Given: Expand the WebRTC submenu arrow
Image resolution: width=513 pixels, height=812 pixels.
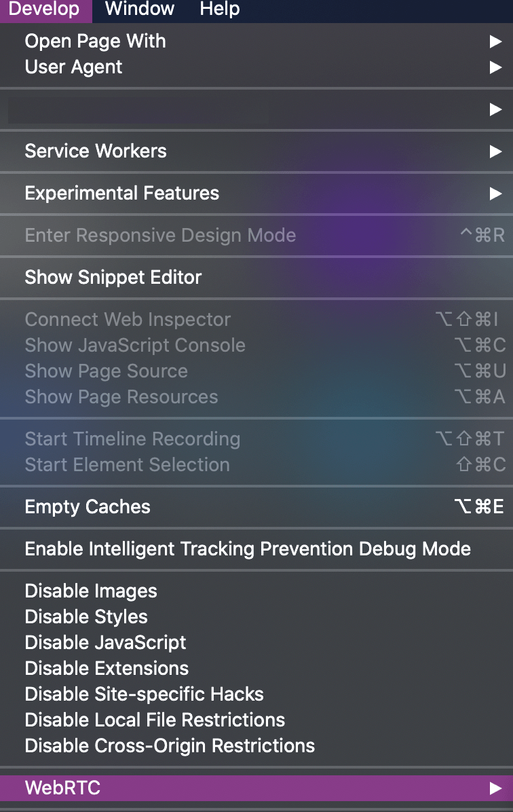Looking at the screenshot, I should (495, 788).
